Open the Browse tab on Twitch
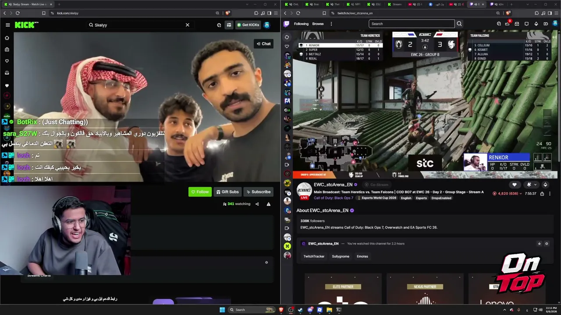Viewport: 561px width, 315px height. point(318,24)
